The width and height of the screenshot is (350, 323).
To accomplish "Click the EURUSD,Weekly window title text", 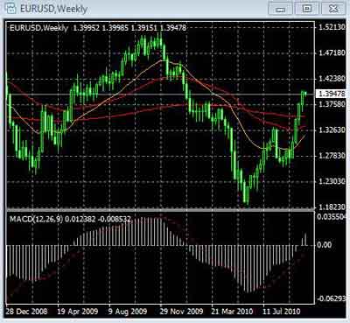I will (53, 9).
